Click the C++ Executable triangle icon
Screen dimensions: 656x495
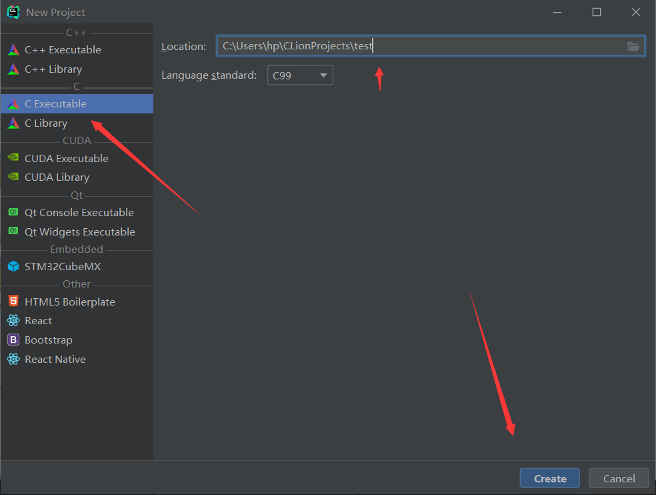(x=13, y=50)
